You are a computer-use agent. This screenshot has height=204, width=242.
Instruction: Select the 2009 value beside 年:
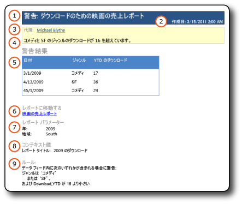pyautogui.click(x=50, y=129)
